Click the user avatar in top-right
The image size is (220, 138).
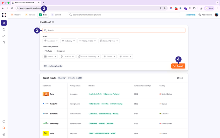tap(216, 15)
